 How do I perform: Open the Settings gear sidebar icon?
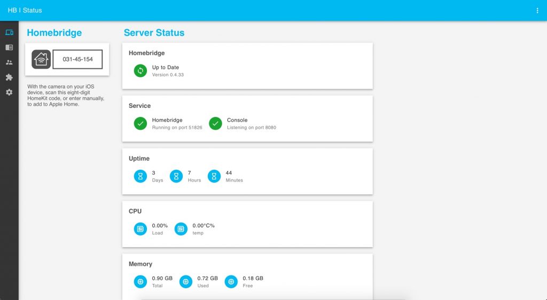click(10, 92)
